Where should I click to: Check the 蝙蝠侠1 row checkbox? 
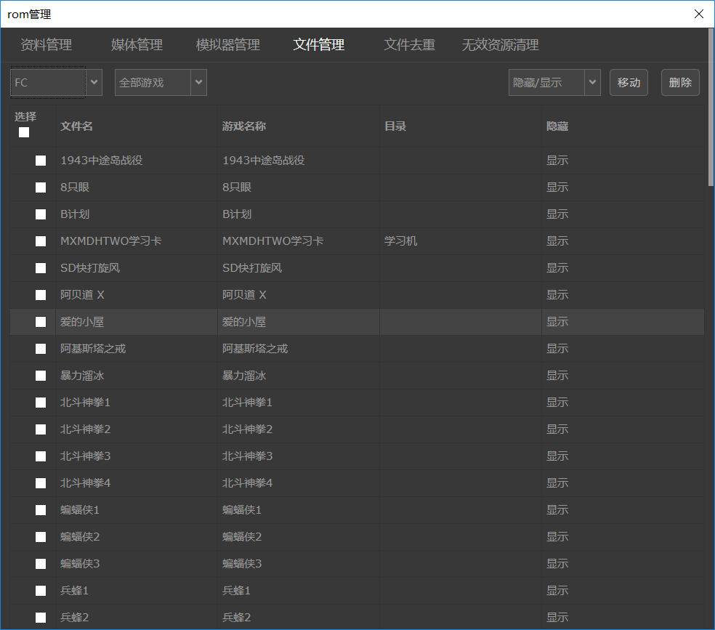click(41, 510)
